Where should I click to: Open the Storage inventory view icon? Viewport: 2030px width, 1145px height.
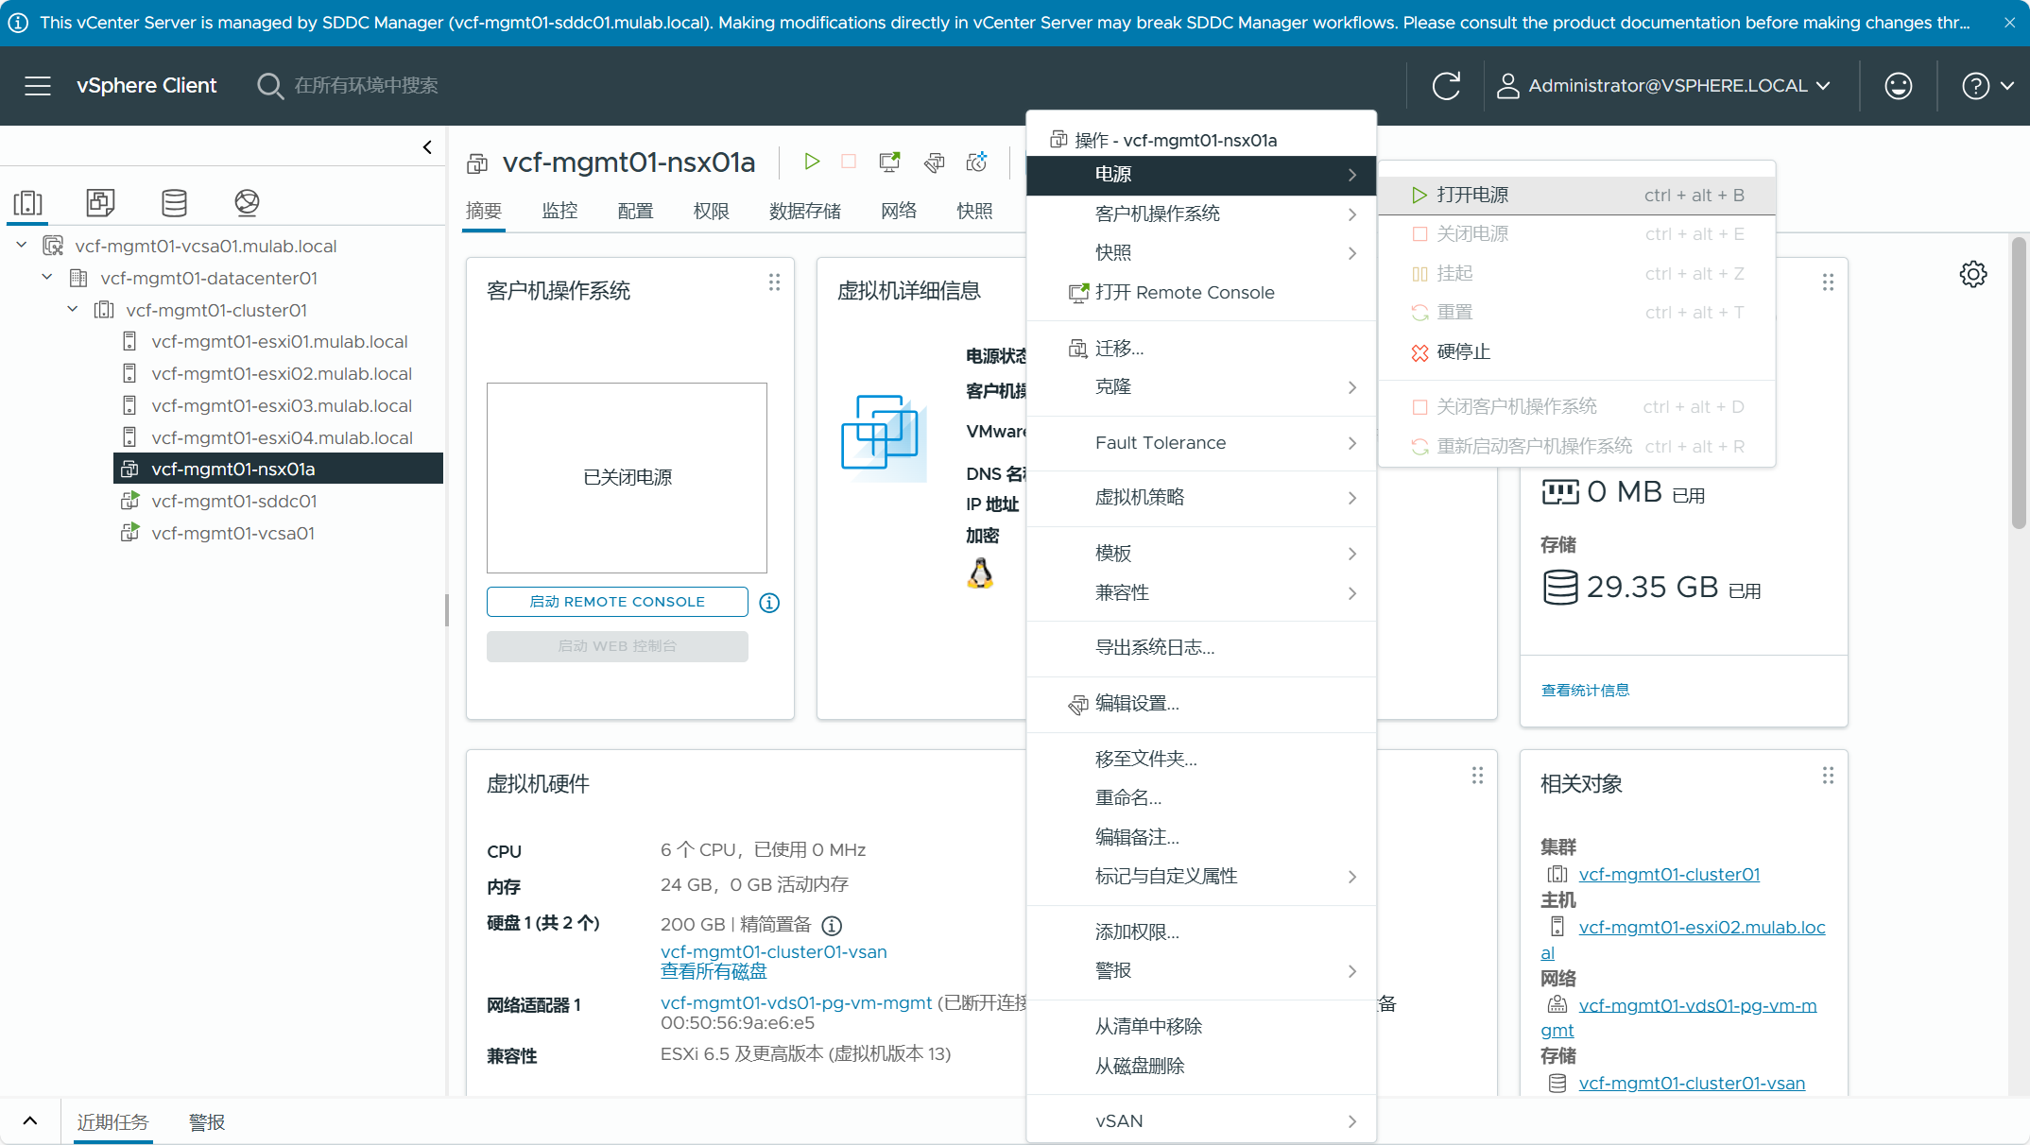pyautogui.click(x=174, y=202)
